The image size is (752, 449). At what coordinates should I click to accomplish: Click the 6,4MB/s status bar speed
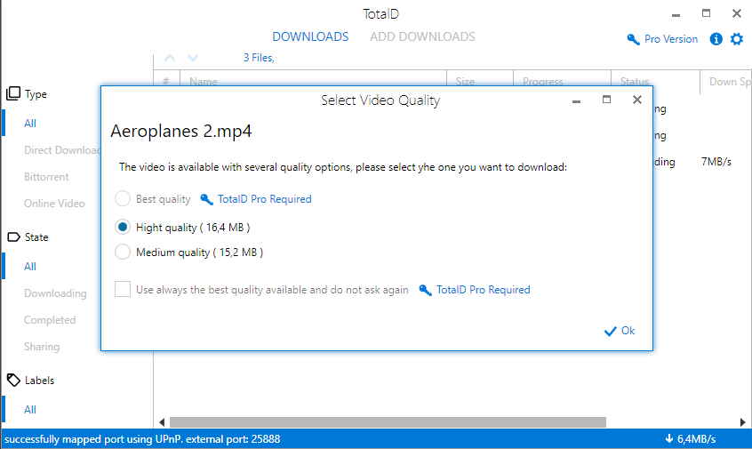pos(696,438)
